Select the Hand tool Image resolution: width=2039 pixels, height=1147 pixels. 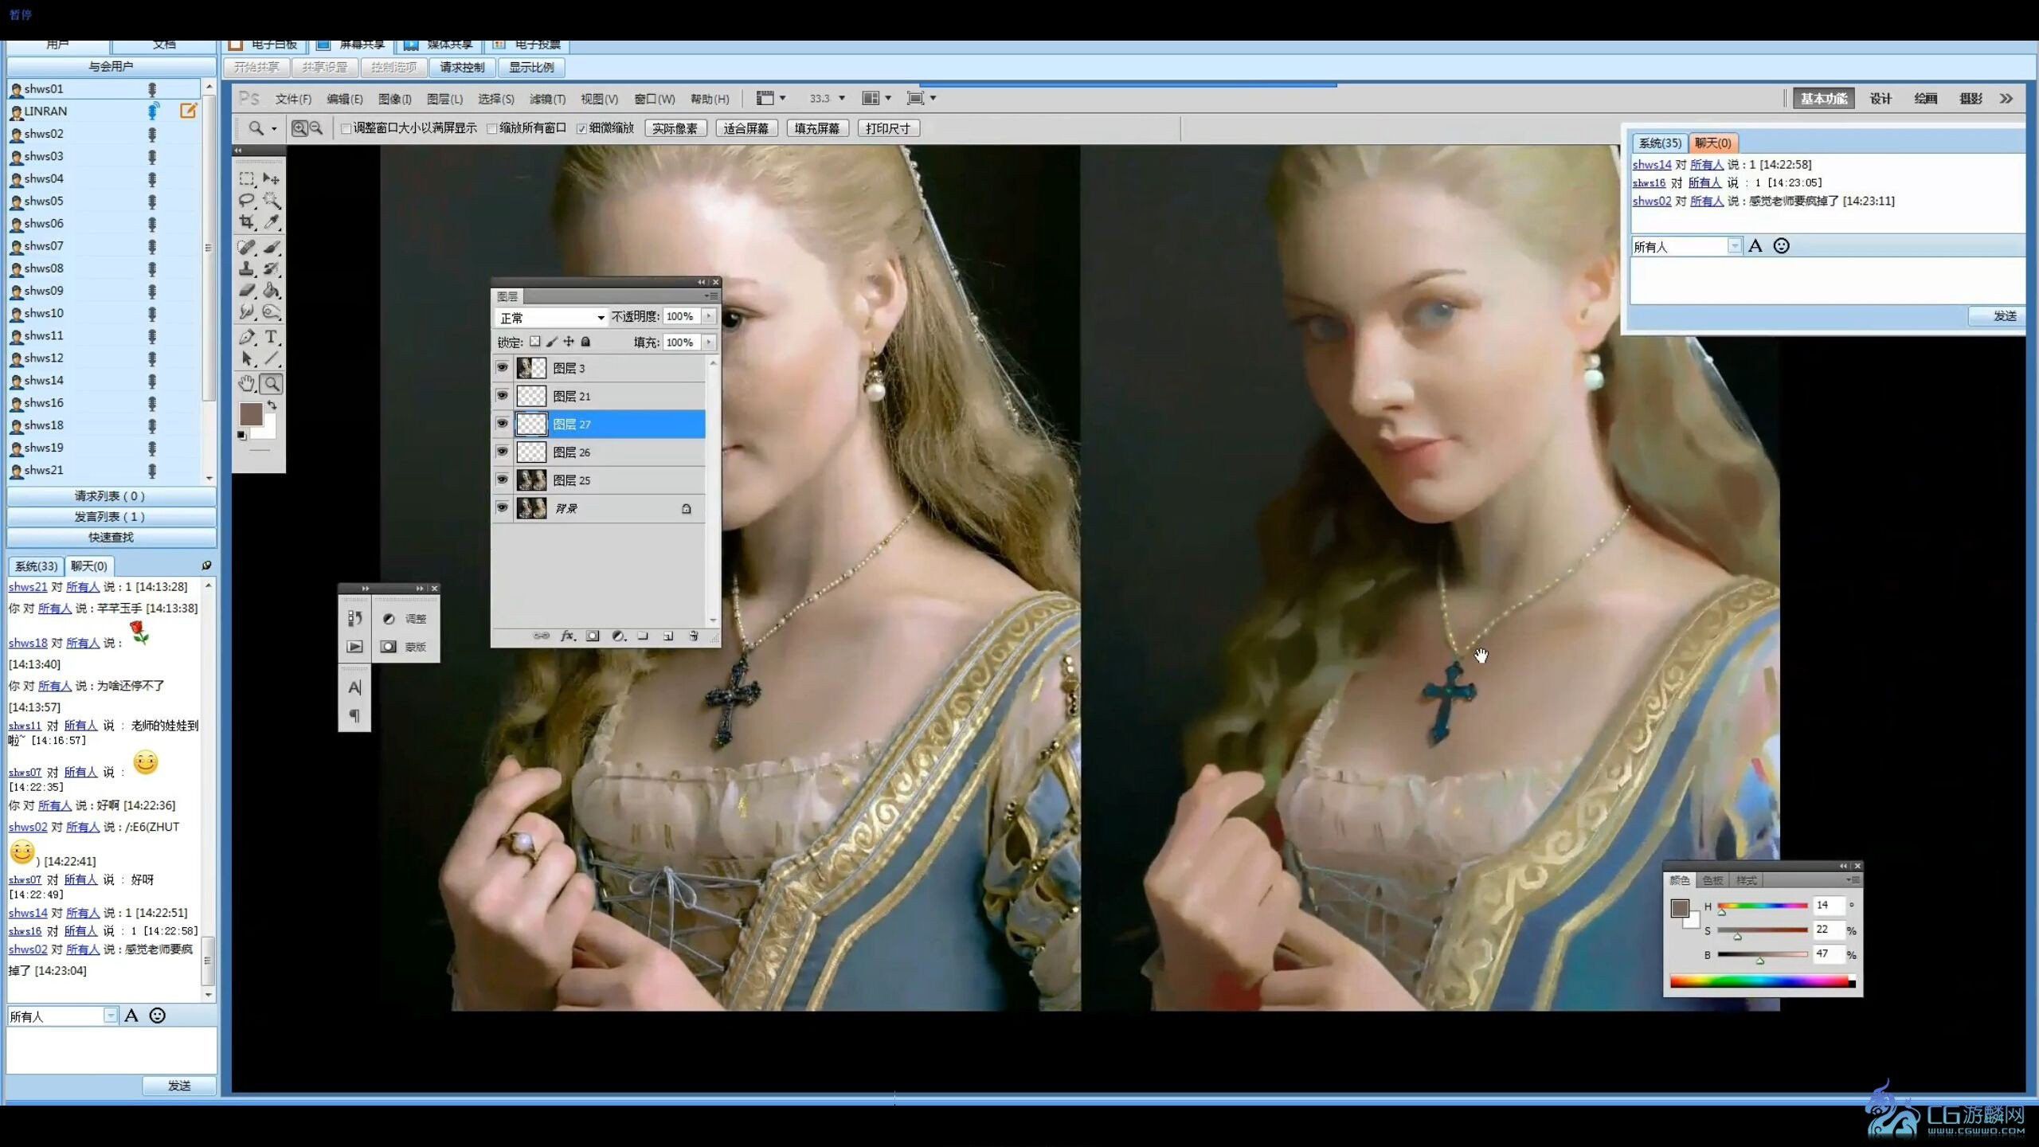(247, 384)
